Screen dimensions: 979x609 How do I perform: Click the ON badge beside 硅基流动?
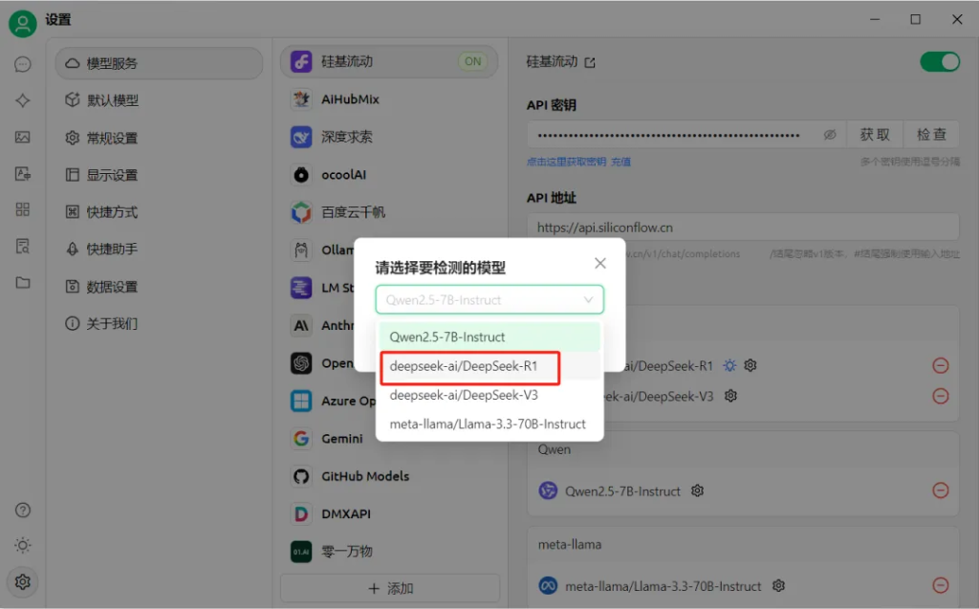point(472,60)
